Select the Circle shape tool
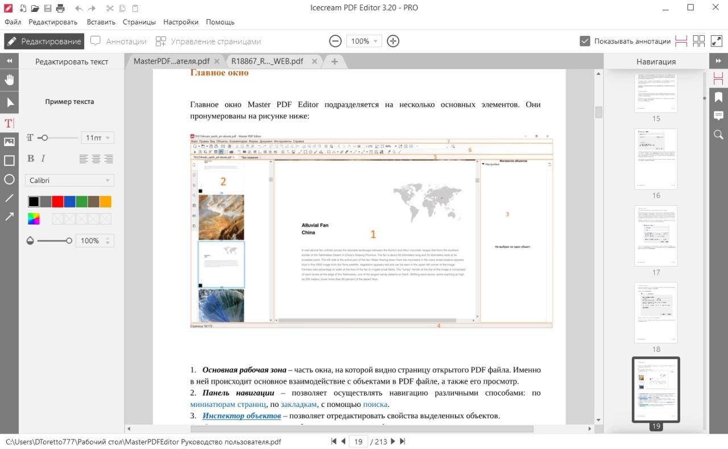728x449 pixels. (9, 180)
